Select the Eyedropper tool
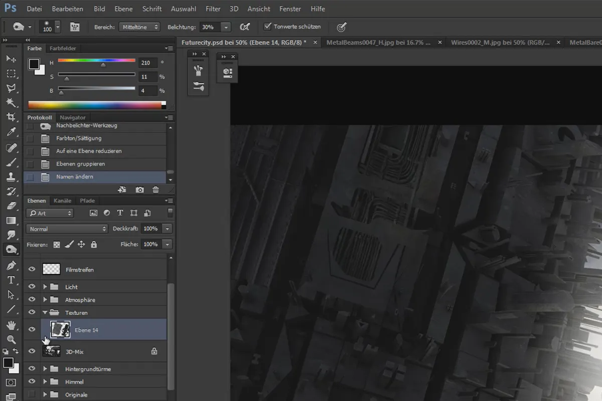 pyautogui.click(x=11, y=132)
